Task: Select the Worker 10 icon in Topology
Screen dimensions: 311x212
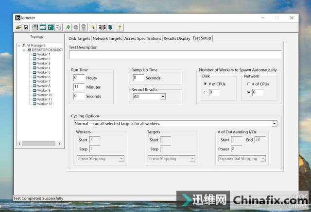Action: (x=35, y=95)
